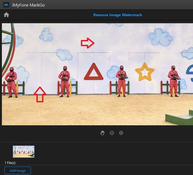Click the iMyFone MarkGo title text
Image resolution: width=193 pixels, height=175 pixels.
tap(29, 5)
